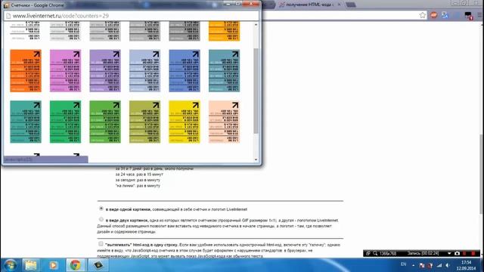Viewport: 484px width, 272px height.
Task: Choose the emerald green counter design
Action: (66, 122)
